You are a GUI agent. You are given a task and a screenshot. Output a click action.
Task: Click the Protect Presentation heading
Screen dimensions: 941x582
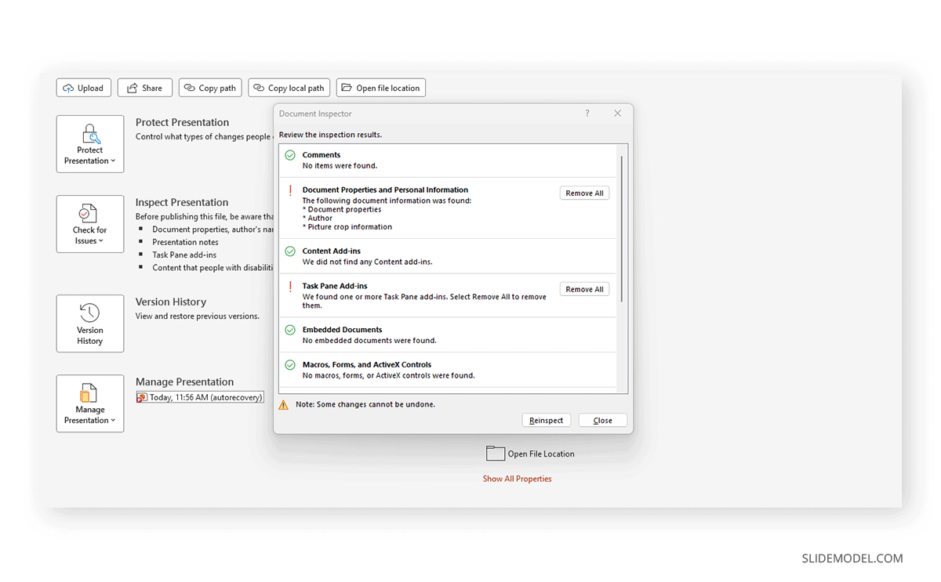coord(182,122)
